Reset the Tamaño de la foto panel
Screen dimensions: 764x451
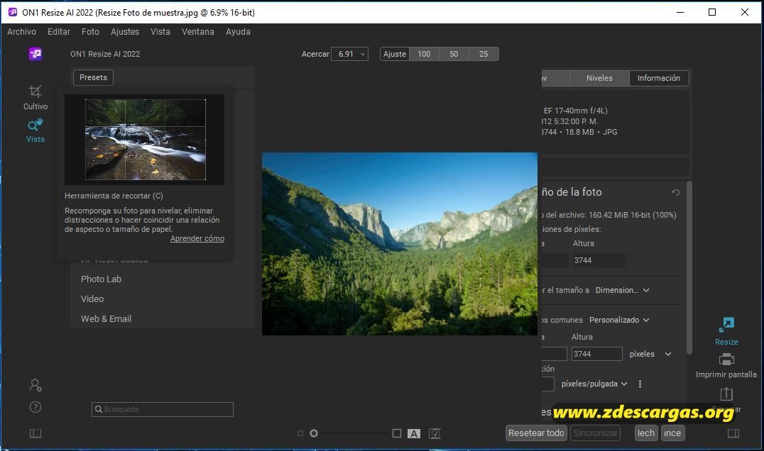tap(675, 192)
